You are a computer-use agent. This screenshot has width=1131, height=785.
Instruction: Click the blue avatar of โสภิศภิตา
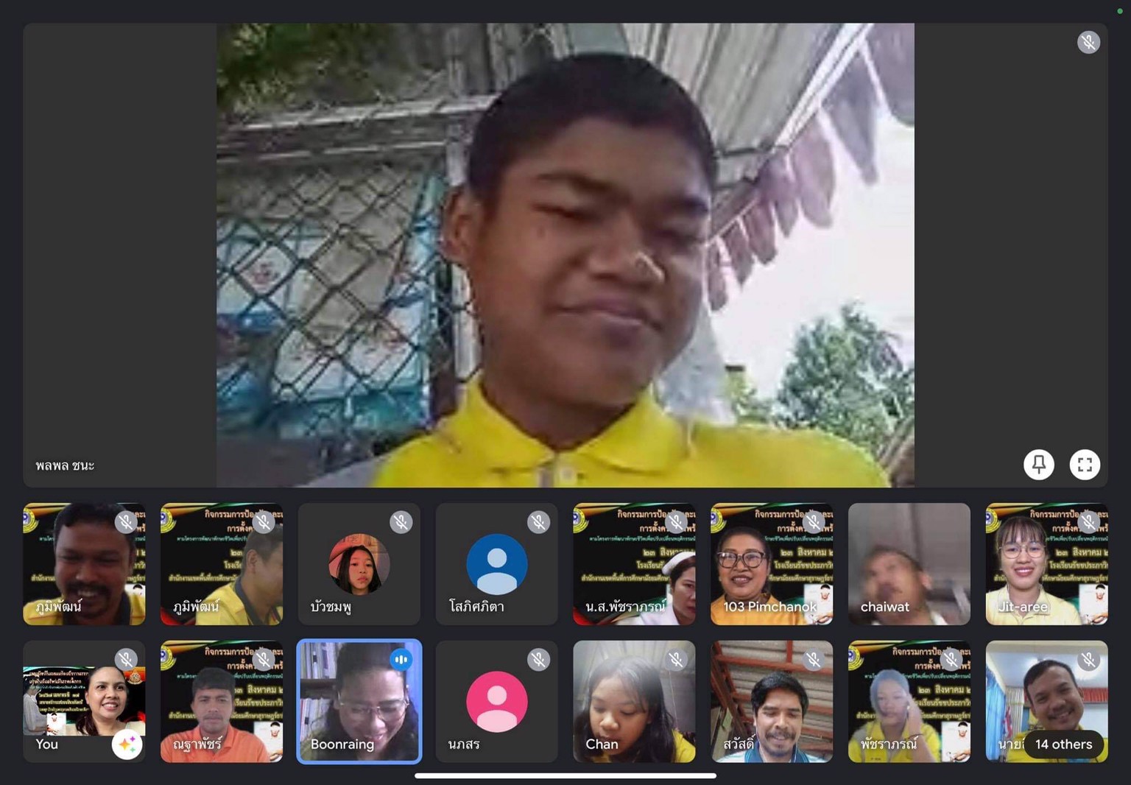497,564
